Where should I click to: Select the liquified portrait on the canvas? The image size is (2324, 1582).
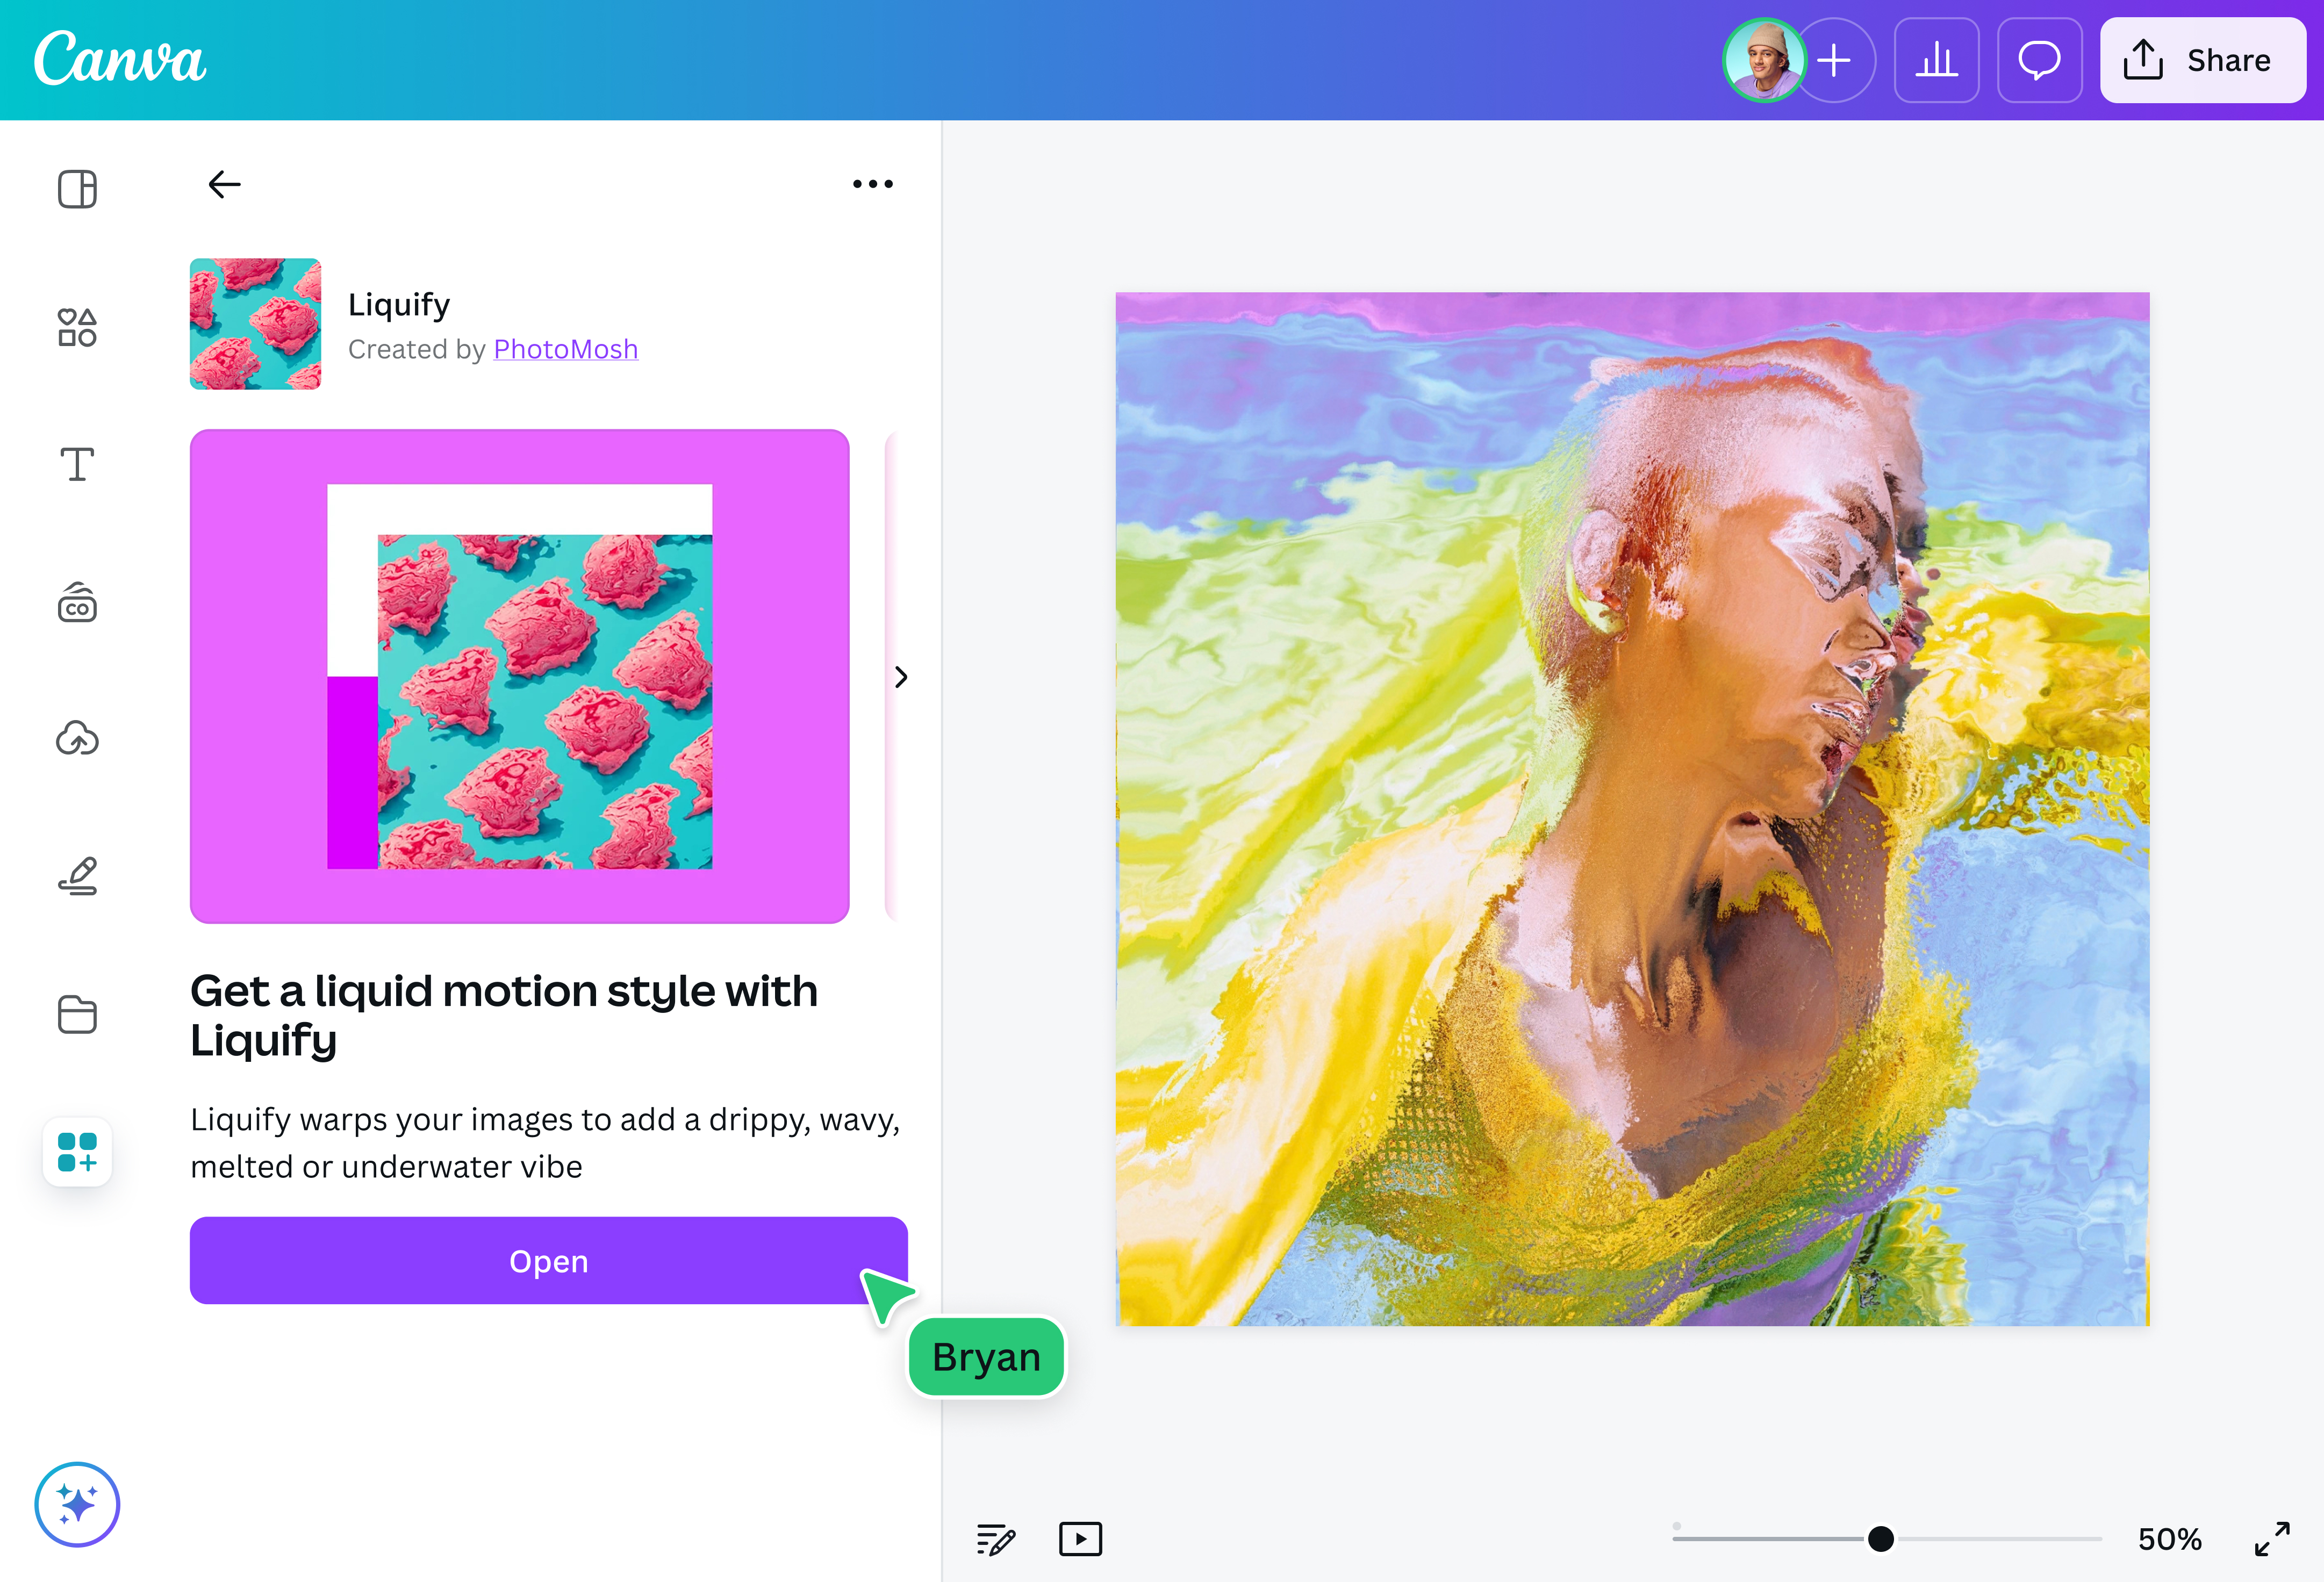pos(1632,809)
